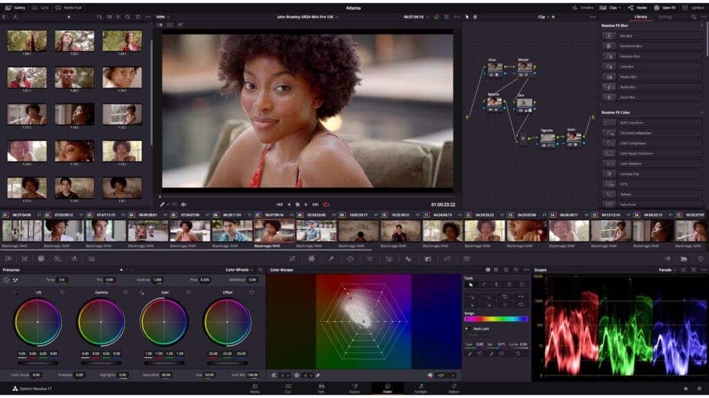Viewport: 709px width, 398px height.
Task: Click the loop playback icon
Action: (x=325, y=205)
